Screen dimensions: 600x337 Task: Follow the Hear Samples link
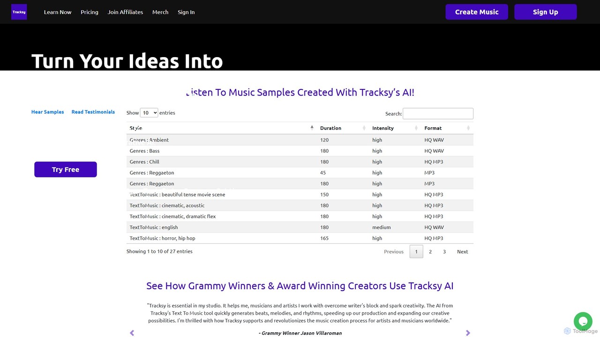click(x=47, y=112)
